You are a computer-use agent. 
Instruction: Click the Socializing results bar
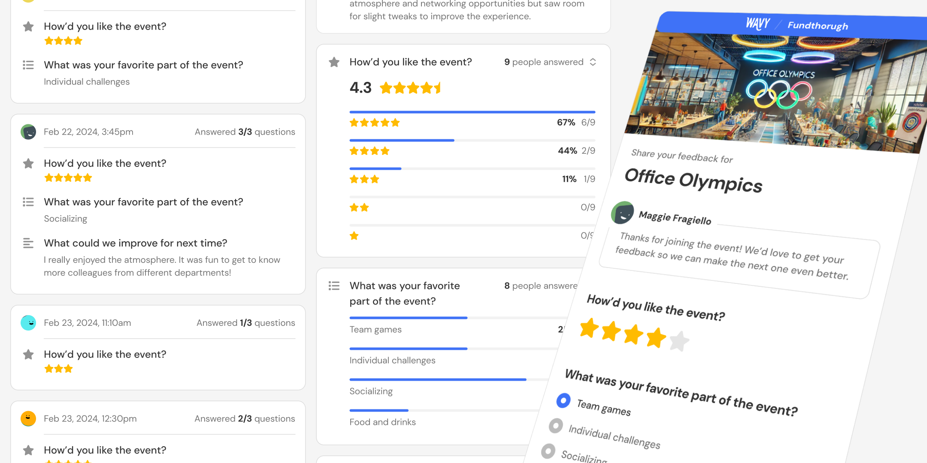pos(449,379)
